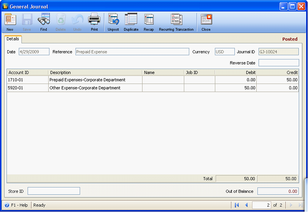This screenshot has width=308, height=212.
Task: Minimize the General Journal window
Action: tap(283, 7)
